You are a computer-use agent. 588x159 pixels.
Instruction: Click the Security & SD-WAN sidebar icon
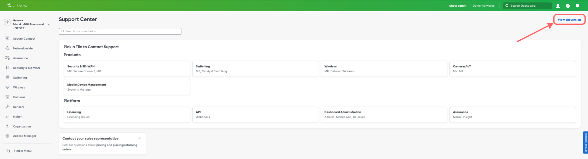point(7,68)
